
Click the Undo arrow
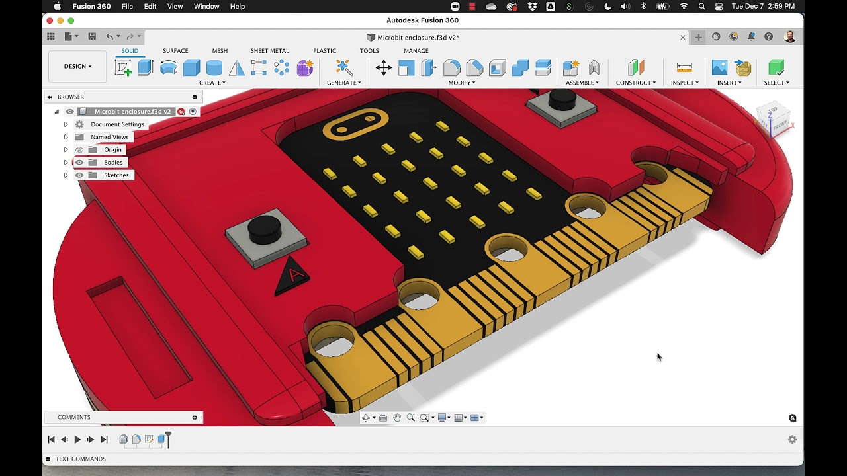tap(110, 37)
